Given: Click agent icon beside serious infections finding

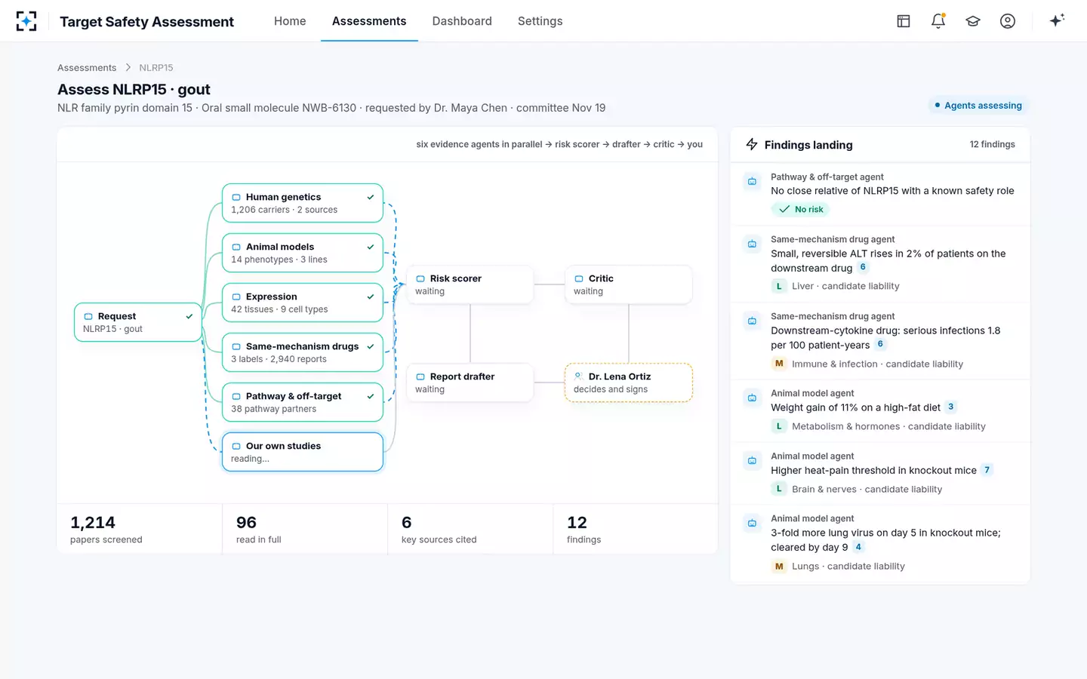Looking at the screenshot, I should (752, 321).
